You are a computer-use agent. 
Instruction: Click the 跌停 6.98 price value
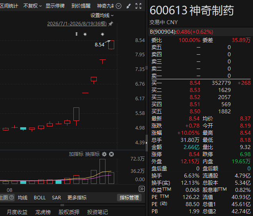click(245, 154)
